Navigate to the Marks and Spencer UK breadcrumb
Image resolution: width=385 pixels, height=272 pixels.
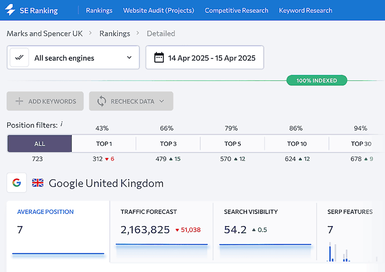pyautogui.click(x=44, y=33)
